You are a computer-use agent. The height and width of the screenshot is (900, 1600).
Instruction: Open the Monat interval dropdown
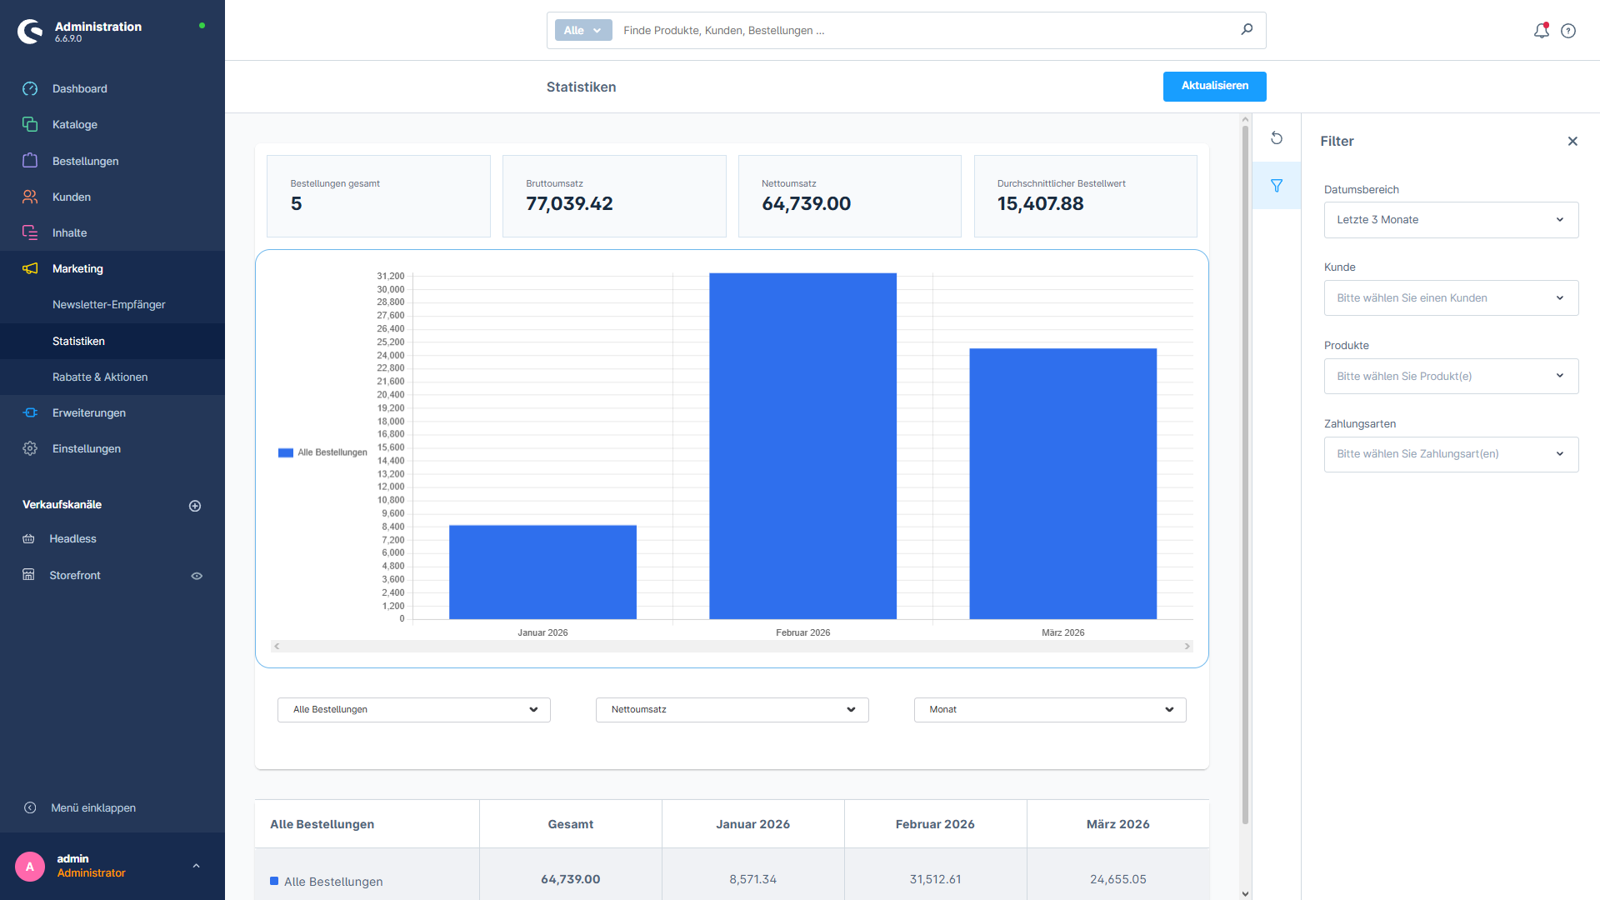1049,710
